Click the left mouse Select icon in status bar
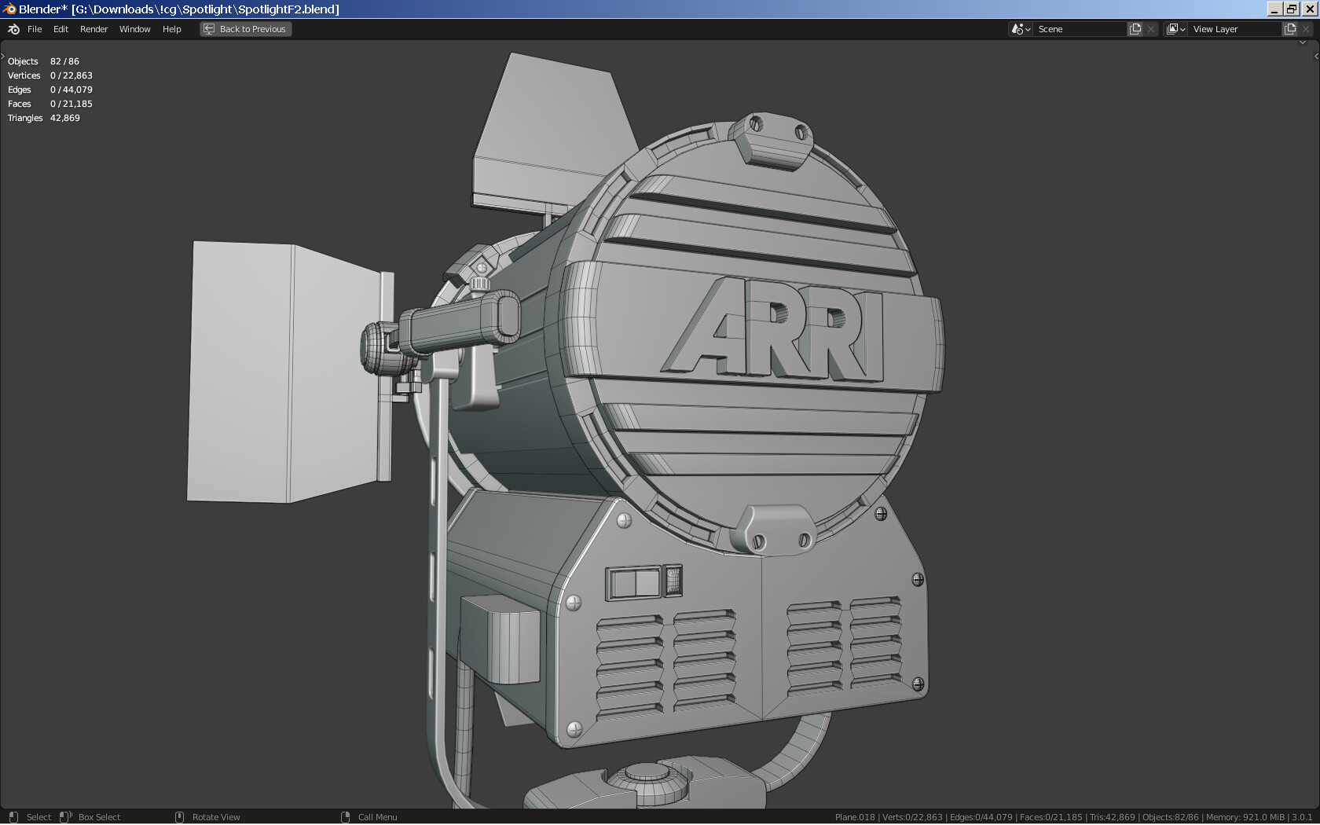The image size is (1320, 825). [x=13, y=817]
